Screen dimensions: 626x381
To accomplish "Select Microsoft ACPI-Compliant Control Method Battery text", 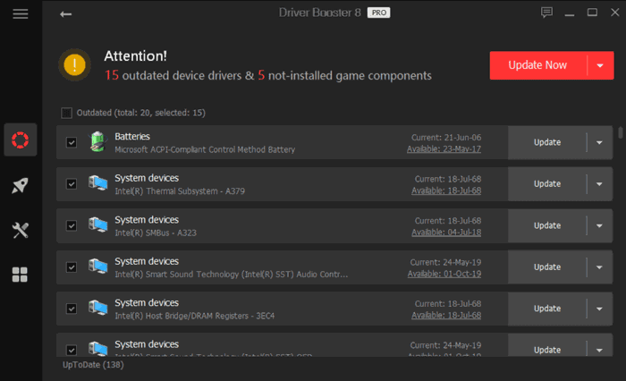I will coord(205,149).
